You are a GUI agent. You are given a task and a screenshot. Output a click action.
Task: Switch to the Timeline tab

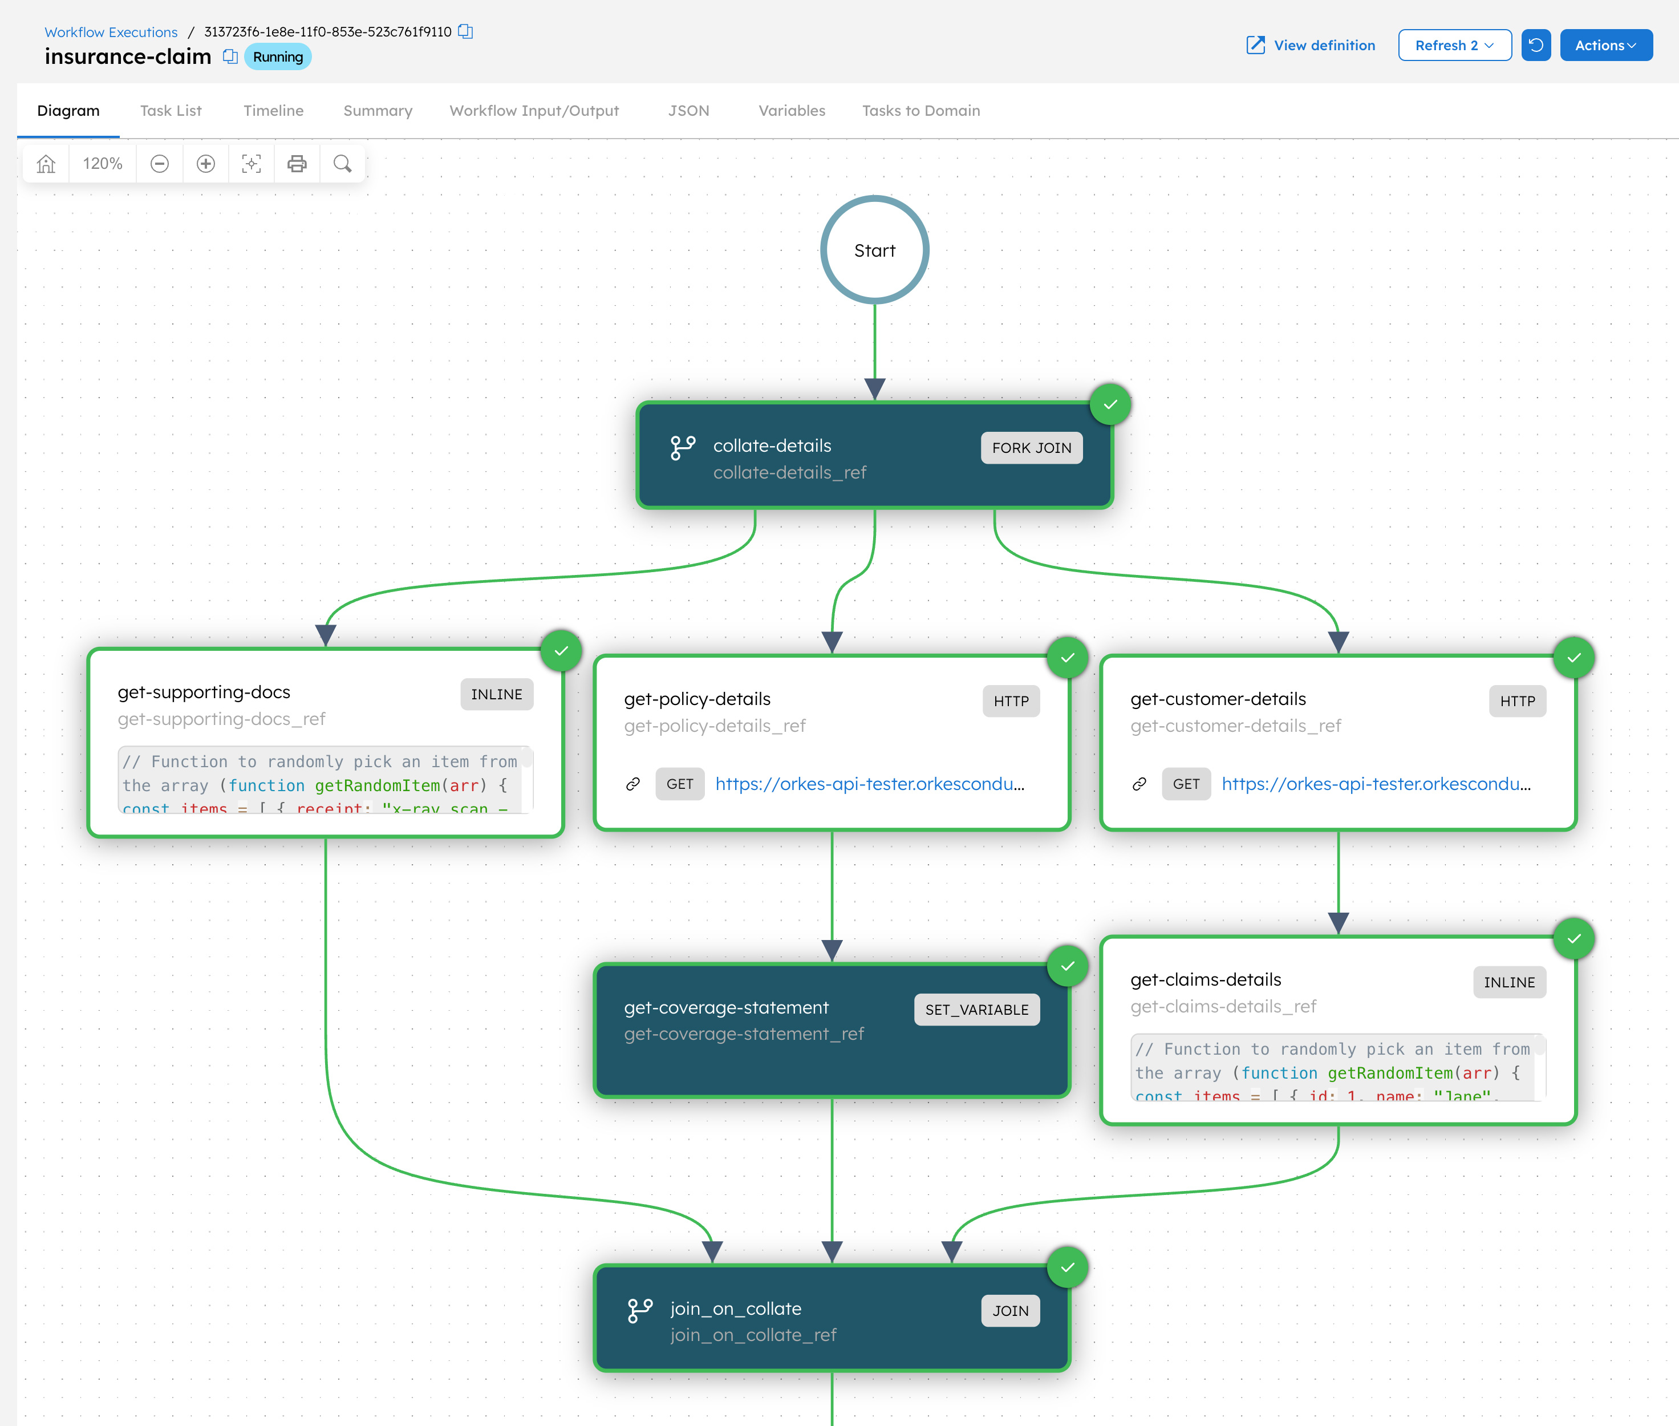pyautogui.click(x=273, y=111)
